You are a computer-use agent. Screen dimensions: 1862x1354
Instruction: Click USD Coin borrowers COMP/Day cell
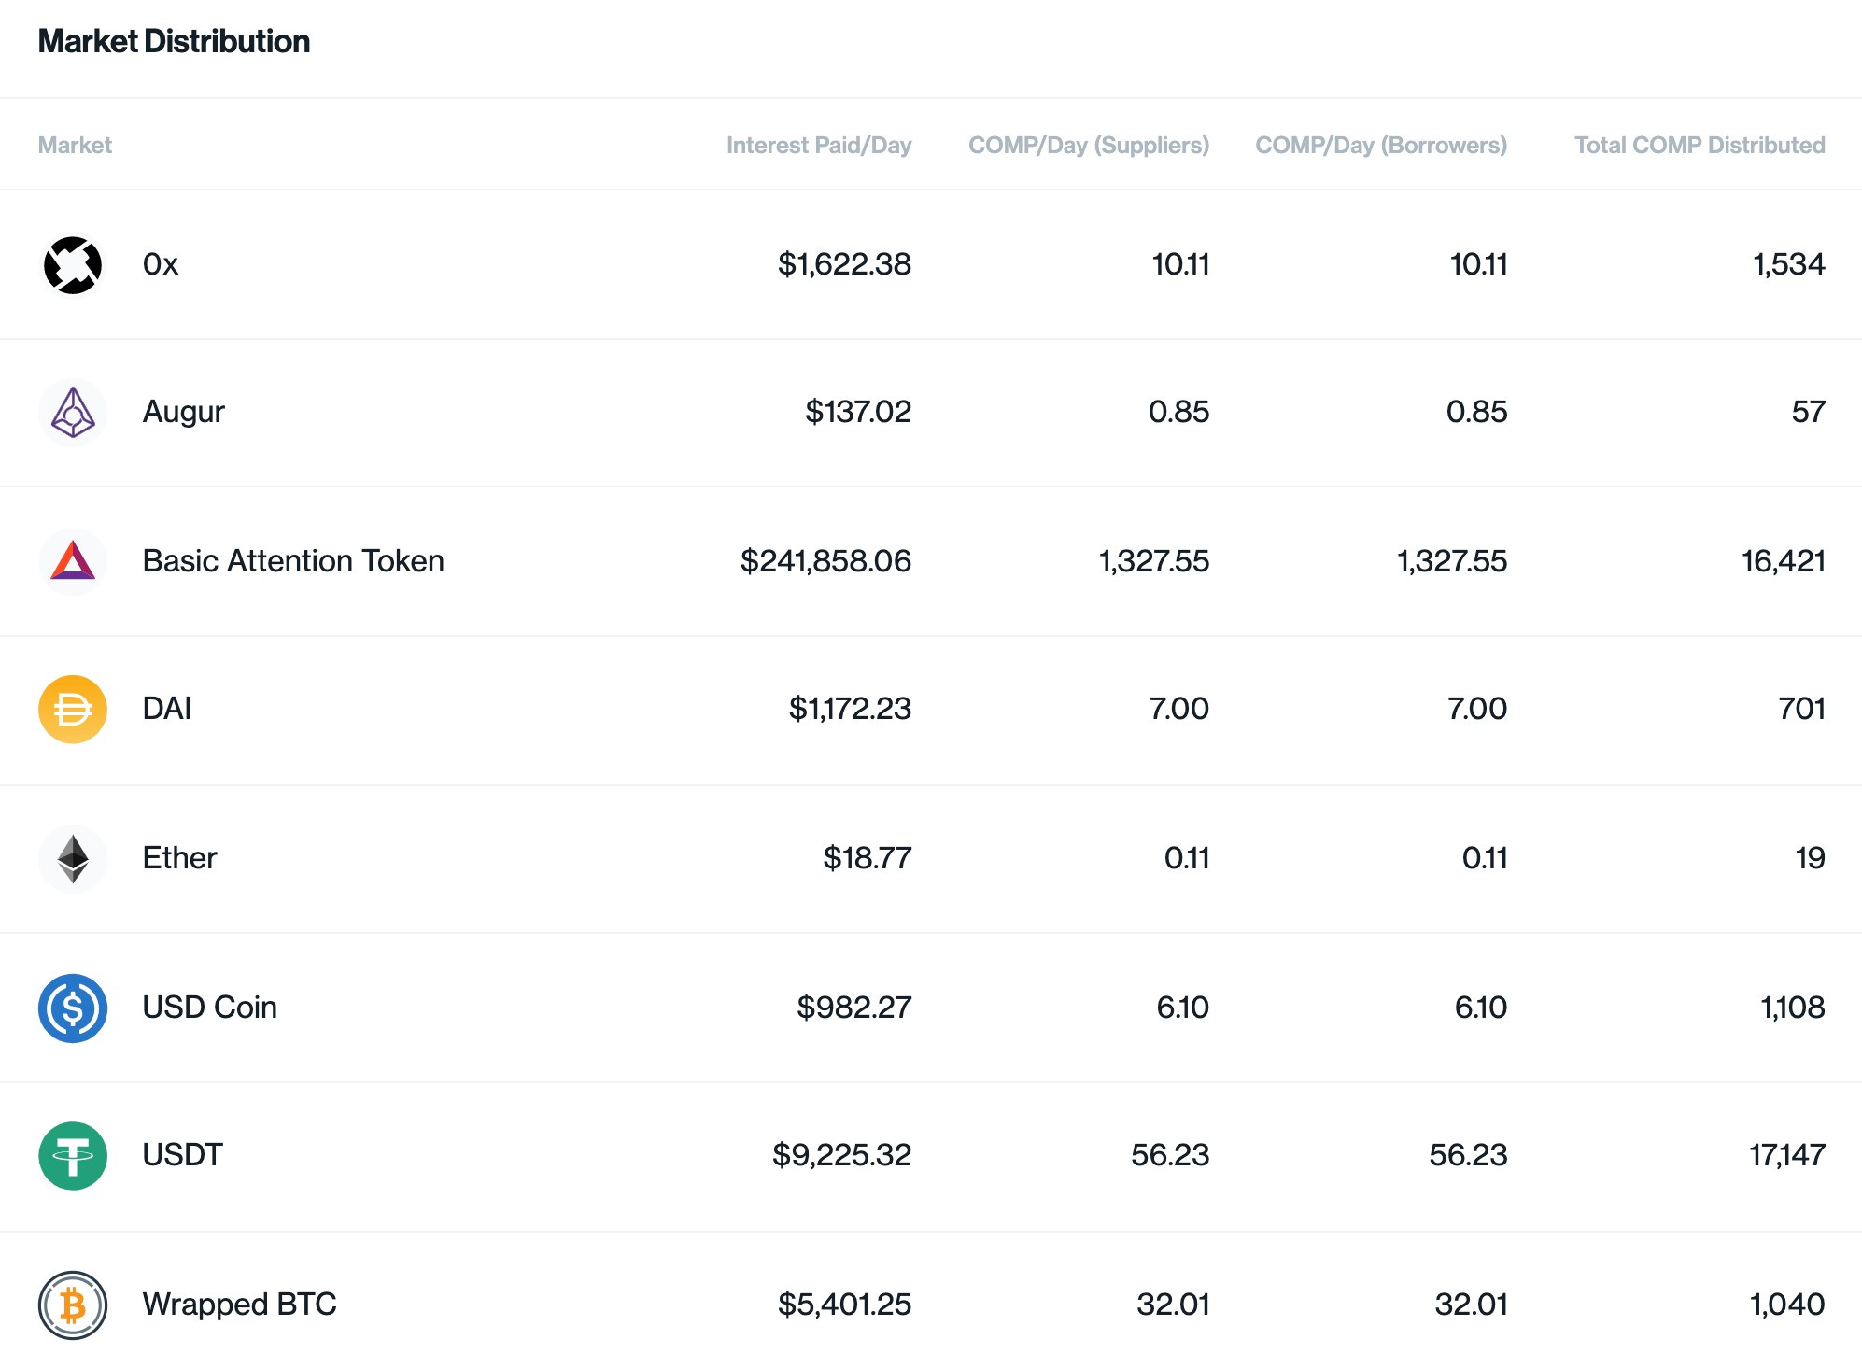[x=1481, y=1007]
